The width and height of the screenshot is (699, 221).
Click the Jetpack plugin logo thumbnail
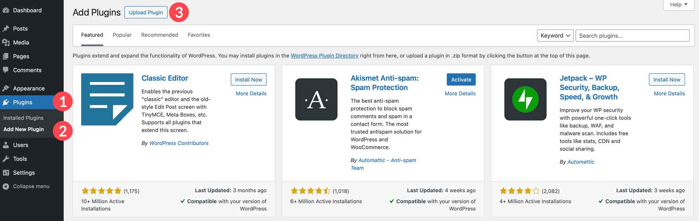pyautogui.click(x=525, y=99)
